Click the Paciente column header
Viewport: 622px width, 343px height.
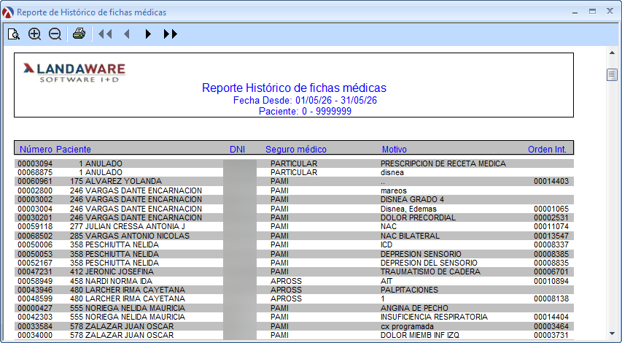click(74, 150)
